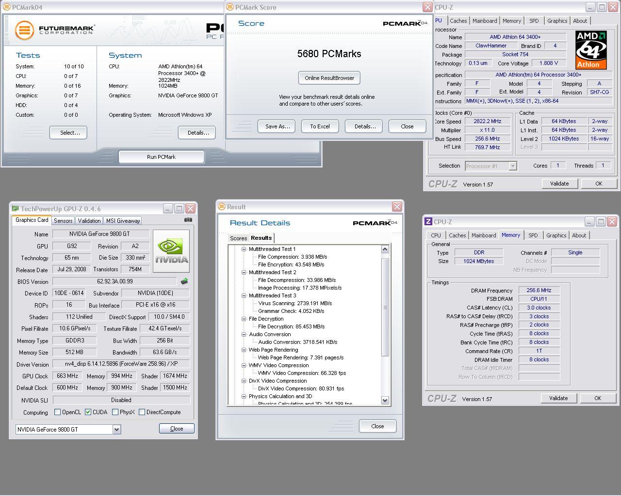The width and height of the screenshot is (621, 496).
Task: Click the ClawHammer code name value
Action: (491, 46)
